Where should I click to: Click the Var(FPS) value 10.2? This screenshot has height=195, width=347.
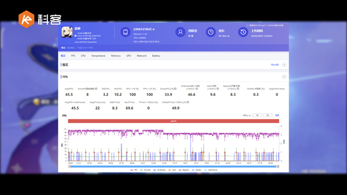pos(118,95)
